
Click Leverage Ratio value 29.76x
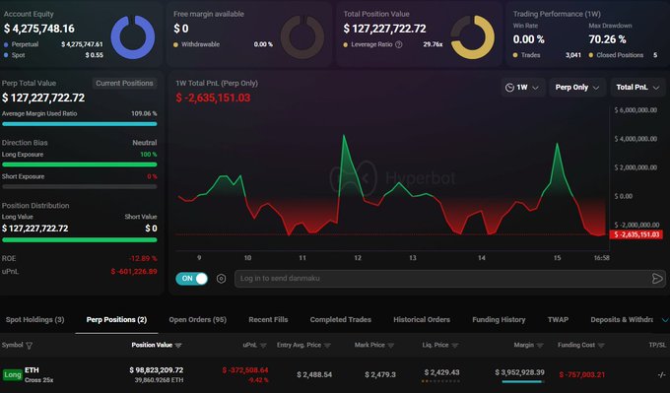[x=433, y=44]
